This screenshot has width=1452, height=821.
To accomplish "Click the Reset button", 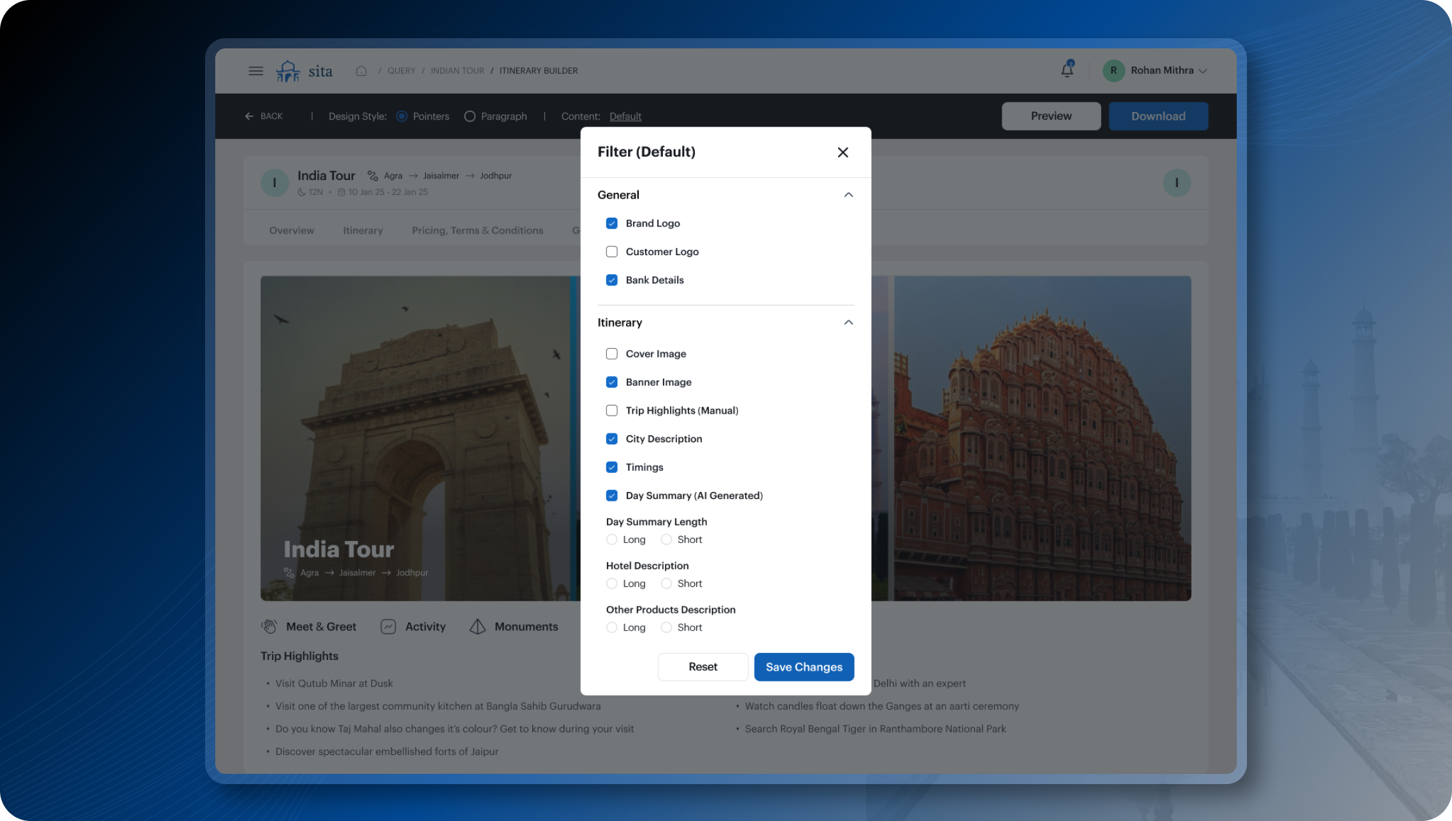I will pos(703,667).
